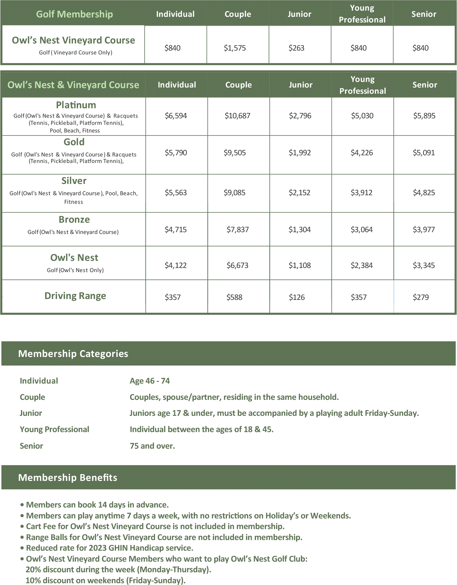Click the $9,085 Silver couple price

235,193
